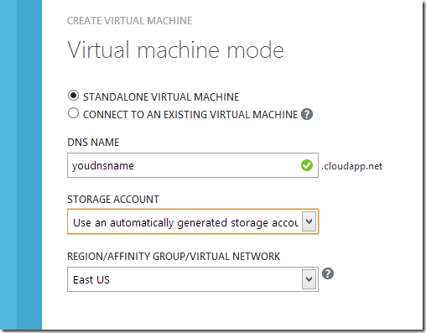Click the help icon next to East US
Image resolution: width=426 pixels, height=333 pixels.
click(328, 273)
